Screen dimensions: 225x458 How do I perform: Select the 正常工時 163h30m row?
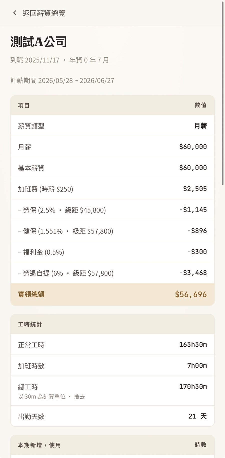112,345
